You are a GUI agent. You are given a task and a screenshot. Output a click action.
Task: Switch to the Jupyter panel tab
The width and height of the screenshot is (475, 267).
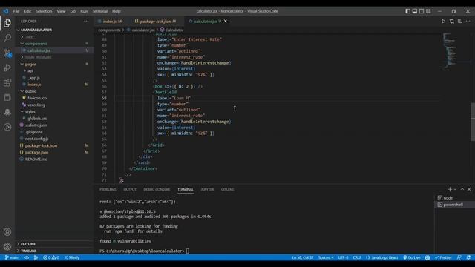207,189
